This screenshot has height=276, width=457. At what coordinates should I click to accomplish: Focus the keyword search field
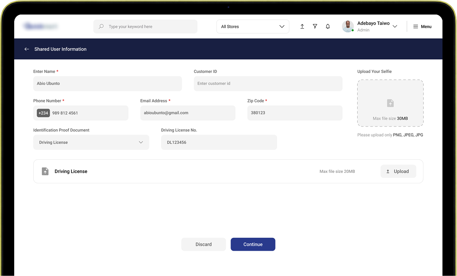click(x=145, y=27)
